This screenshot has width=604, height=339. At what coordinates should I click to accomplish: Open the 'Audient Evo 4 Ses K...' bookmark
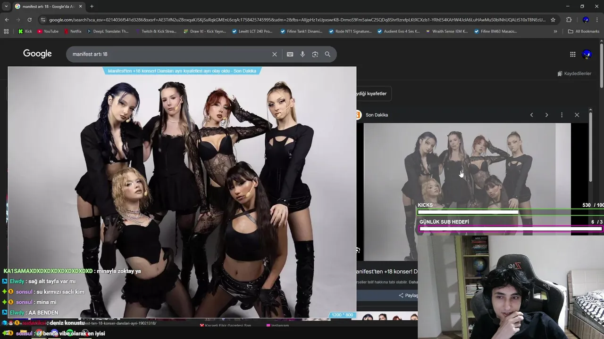click(398, 32)
